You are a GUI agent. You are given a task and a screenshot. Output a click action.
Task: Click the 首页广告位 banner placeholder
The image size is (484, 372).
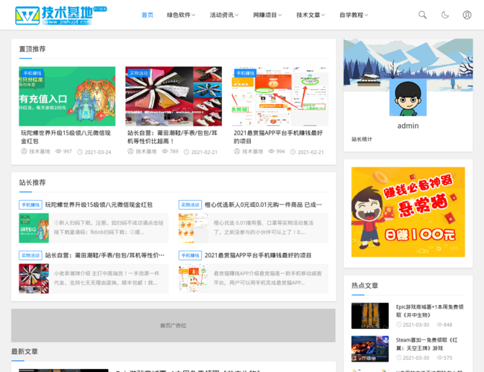(173, 325)
